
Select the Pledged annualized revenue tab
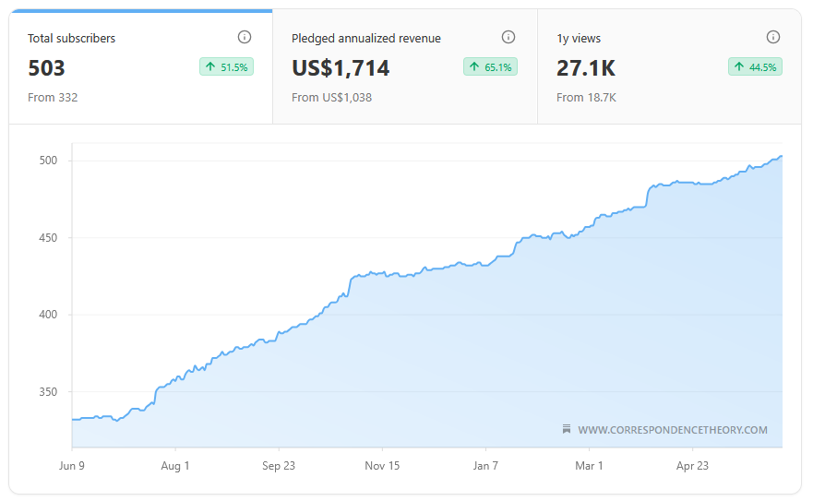click(405, 67)
